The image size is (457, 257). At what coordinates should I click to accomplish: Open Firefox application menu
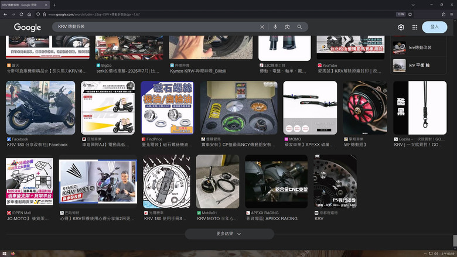[452, 14]
